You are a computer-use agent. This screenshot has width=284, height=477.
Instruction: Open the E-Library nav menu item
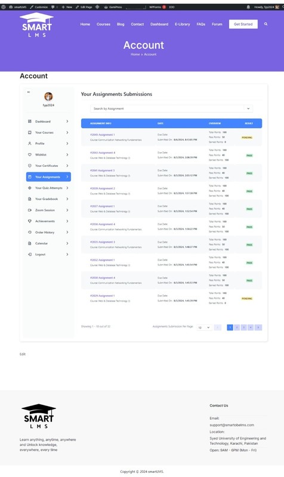183,24
